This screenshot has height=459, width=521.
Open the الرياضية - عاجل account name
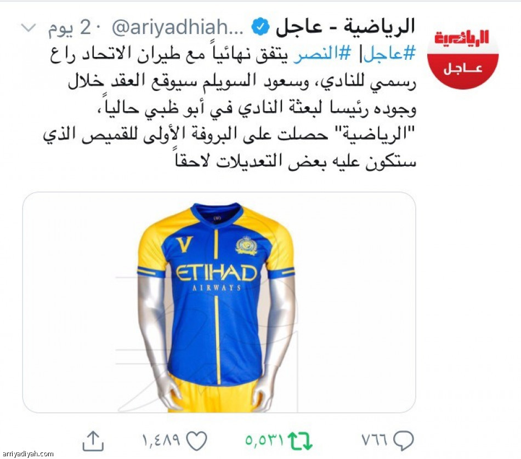[x=346, y=26]
